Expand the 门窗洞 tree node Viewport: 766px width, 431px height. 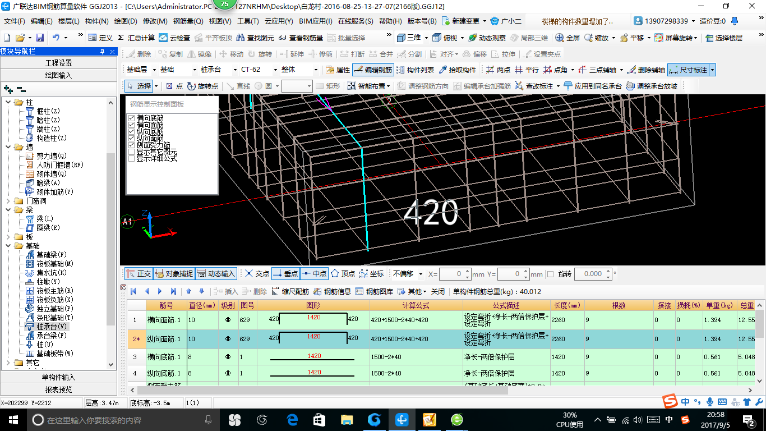click(8, 201)
